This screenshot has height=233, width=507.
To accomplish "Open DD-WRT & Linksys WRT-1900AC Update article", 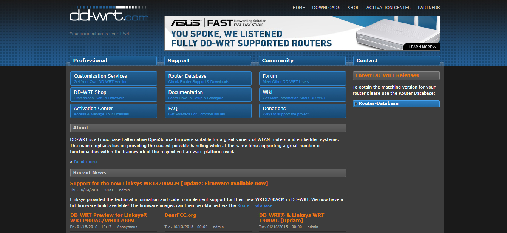I will tap(293, 218).
